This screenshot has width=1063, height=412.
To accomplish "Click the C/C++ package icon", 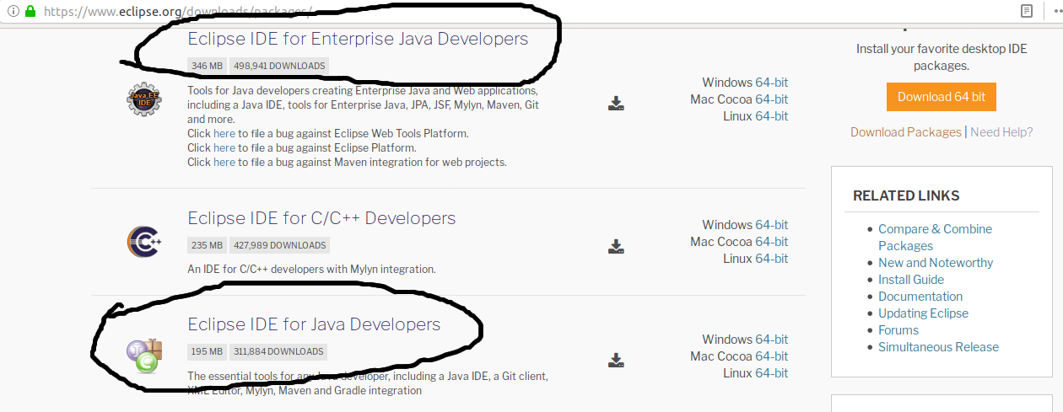I will tap(143, 242).
